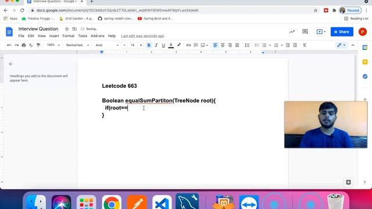
Task: Open the spring-reddit-clon bookmark
Action: click(x=116, y=19)
